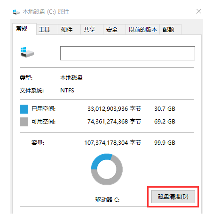Click the blue used space swatch

pos(24,109)
